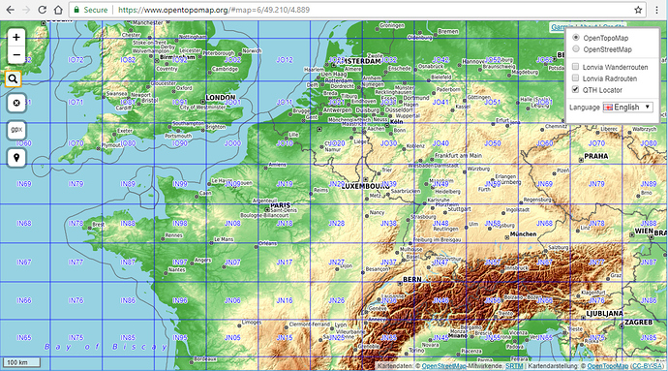Zoom out with the minus button
The height and width of the screenshot is (371, 668).
coord(16,55)
